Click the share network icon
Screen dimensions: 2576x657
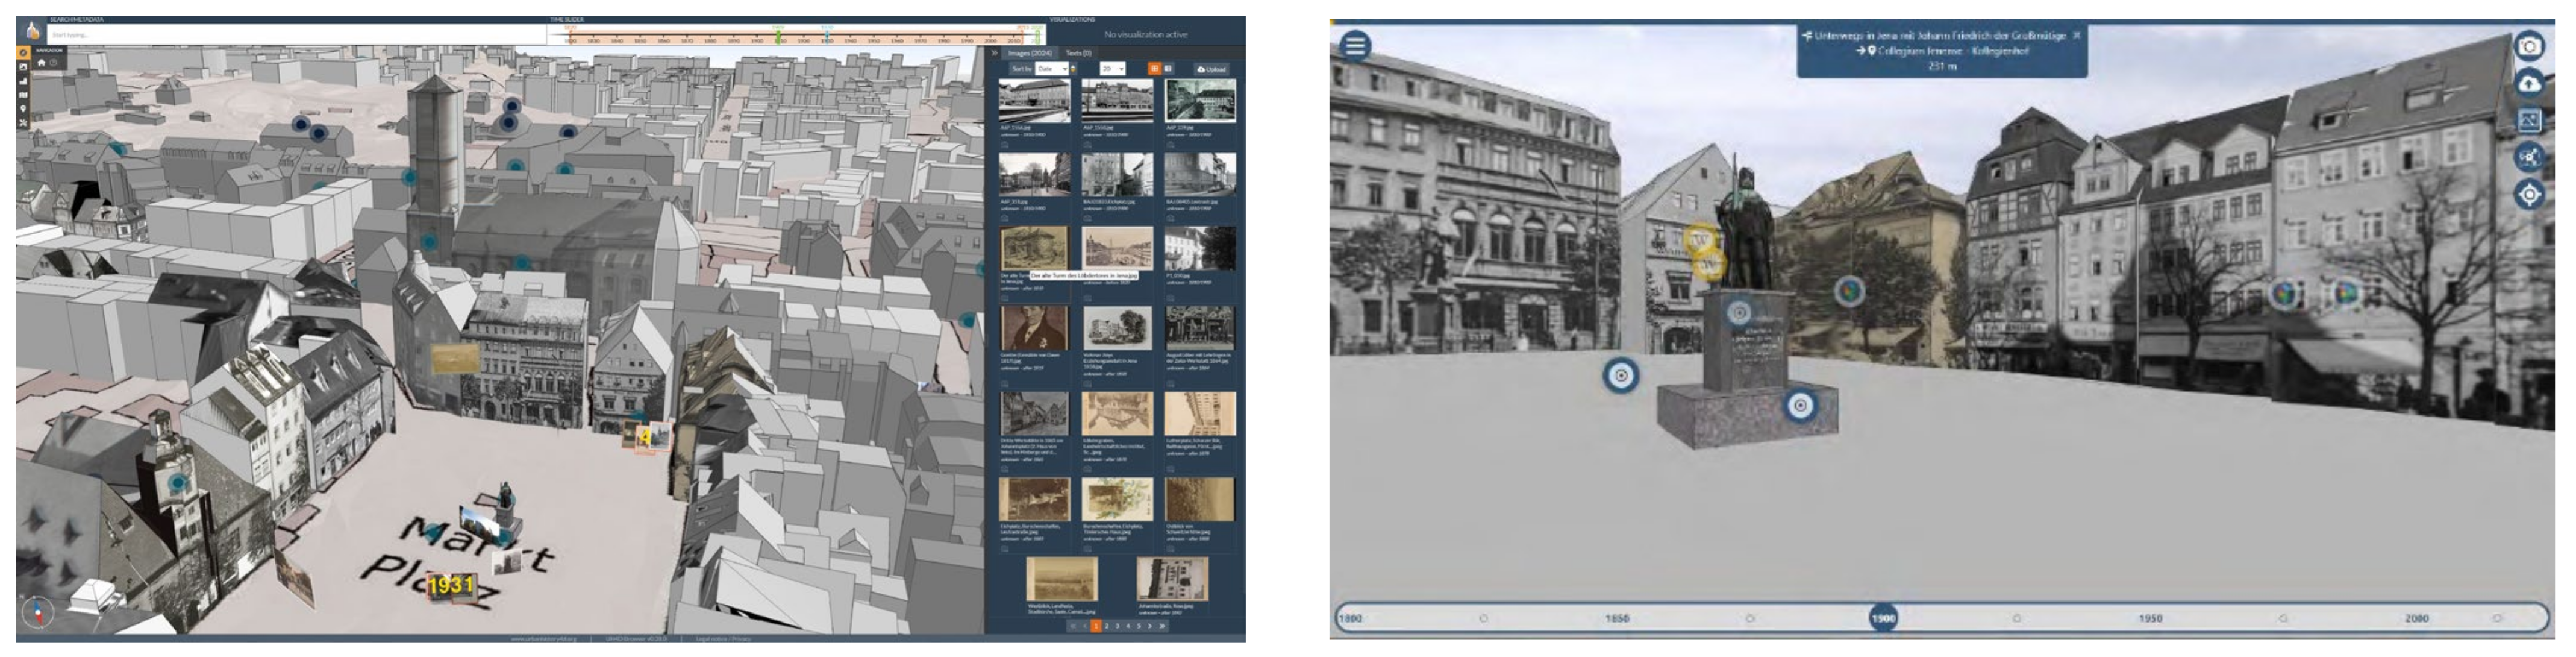point(2529,157)
